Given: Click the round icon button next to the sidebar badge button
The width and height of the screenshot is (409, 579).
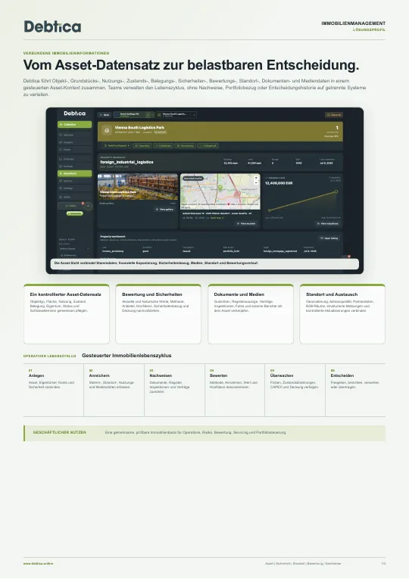Looking at the screenshot, I should coord(89,206).
